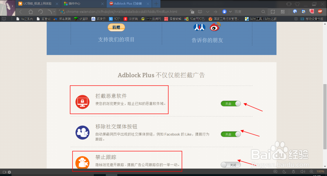This screenshot has width=327, height=176.
Task: Enable the 禁止跟踪 switch
Action: pos(231,165)
